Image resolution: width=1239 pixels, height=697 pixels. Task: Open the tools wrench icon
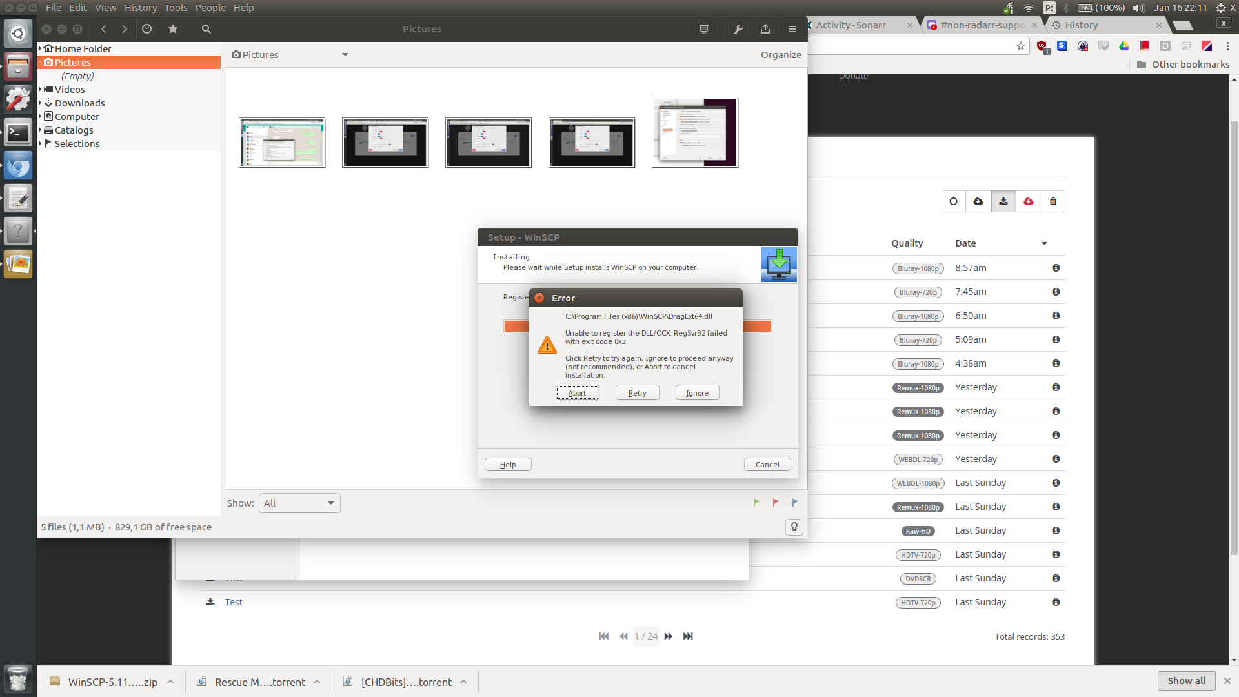click(x=738, y=29)
